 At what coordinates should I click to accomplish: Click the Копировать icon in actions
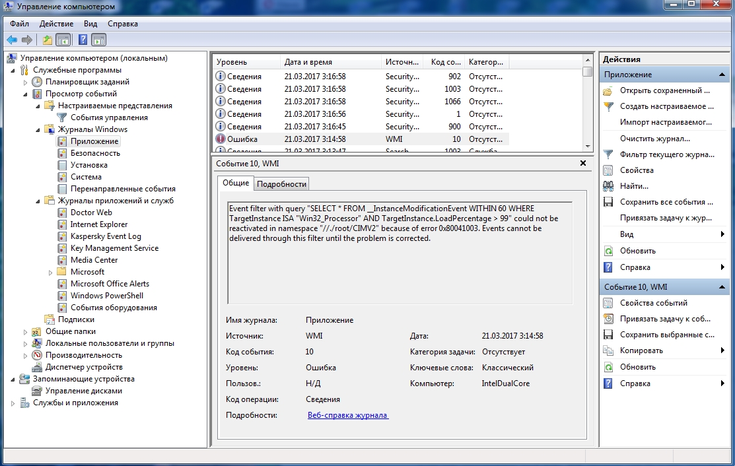pyautogui.click(x=608, y=350)
